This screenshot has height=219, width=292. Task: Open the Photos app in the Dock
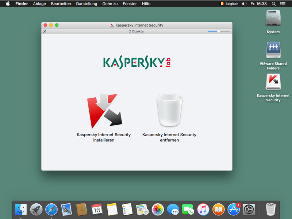158,209
